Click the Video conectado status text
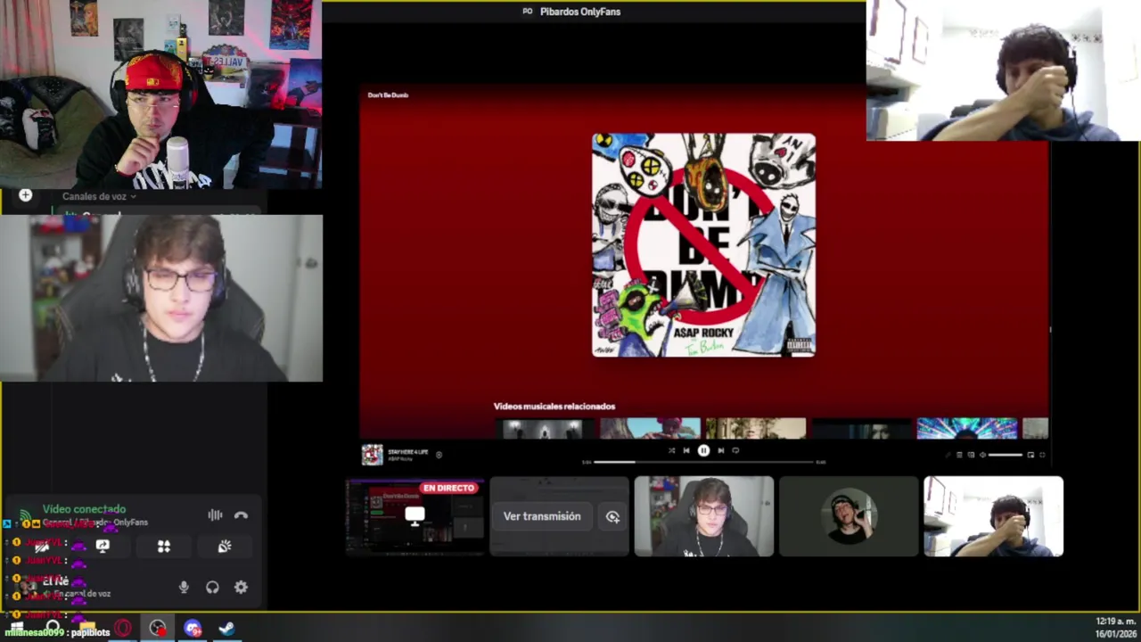This screenshot has width=1141, height=642. (x=84, y=509)
